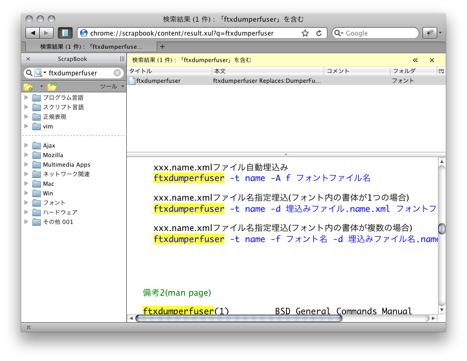
Task: Switch to the 検索結果 tab
Action: tap(90, 47)
